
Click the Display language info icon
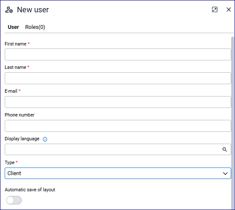[45, 139]
